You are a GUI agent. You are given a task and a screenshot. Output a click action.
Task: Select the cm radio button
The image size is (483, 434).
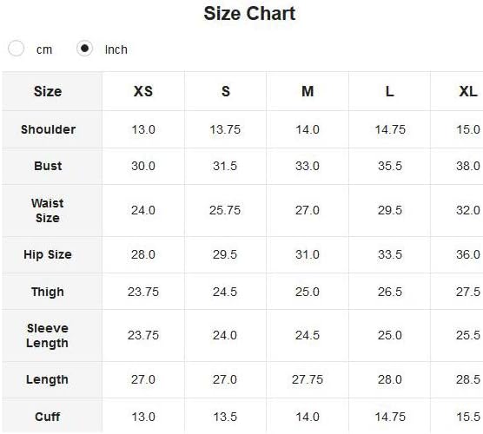tap(16, 49)
